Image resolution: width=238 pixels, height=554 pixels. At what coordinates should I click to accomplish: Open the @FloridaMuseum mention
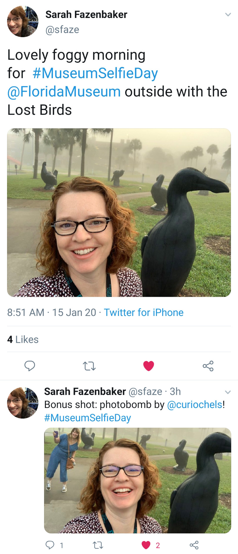[64, 91]
